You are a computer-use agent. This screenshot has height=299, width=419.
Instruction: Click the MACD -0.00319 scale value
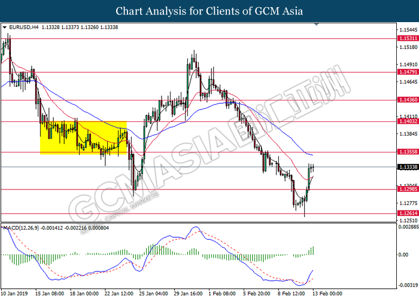[x=408, y=285]
